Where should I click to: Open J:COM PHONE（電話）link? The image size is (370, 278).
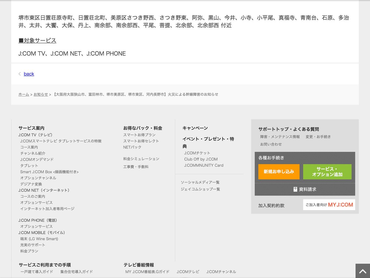pos(38,221)
